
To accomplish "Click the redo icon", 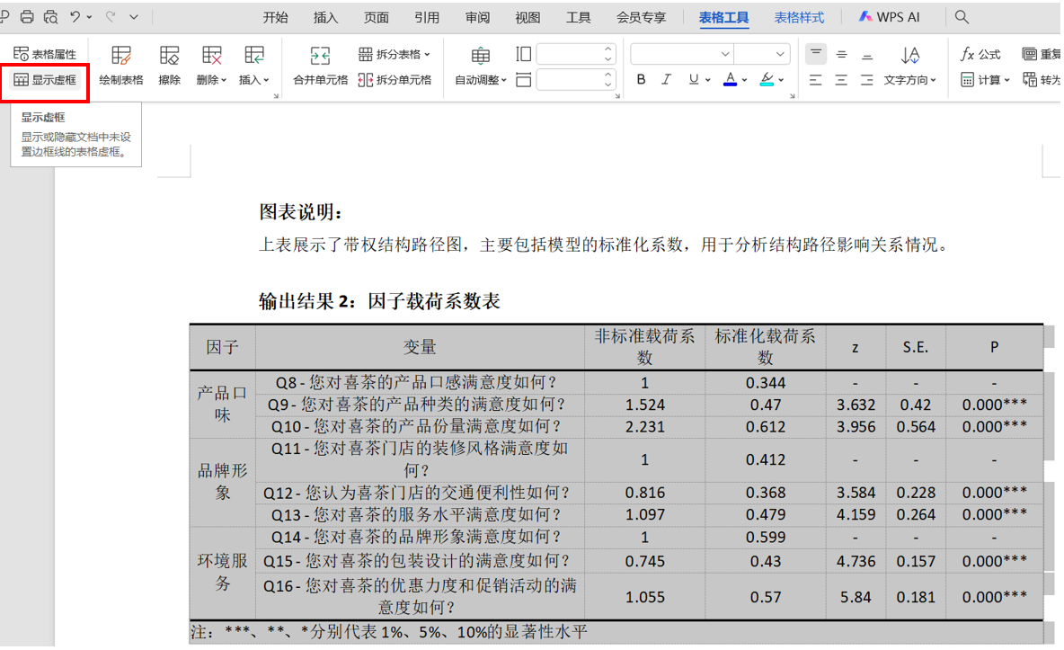I will point(111,17).
